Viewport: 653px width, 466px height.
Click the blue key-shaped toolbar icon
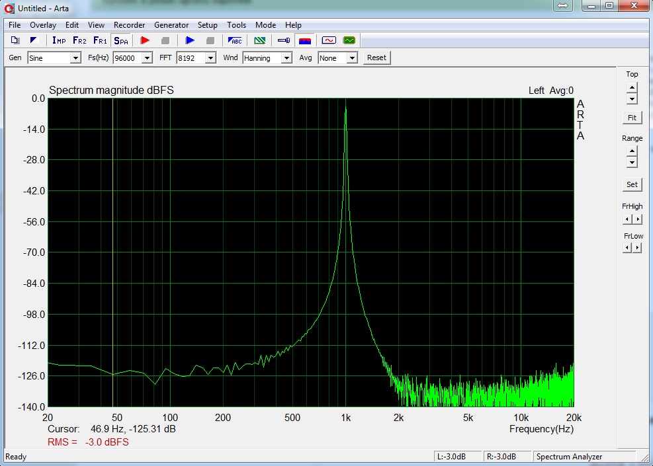(284, 40)
